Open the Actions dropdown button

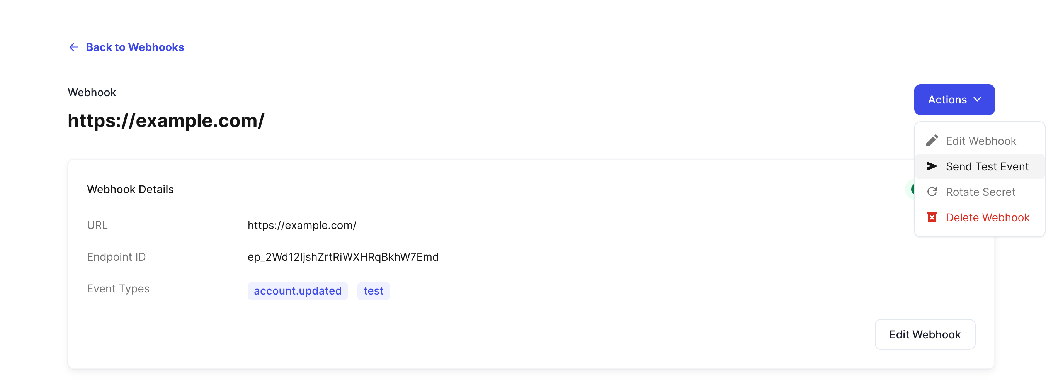click(x=954, y=100)
